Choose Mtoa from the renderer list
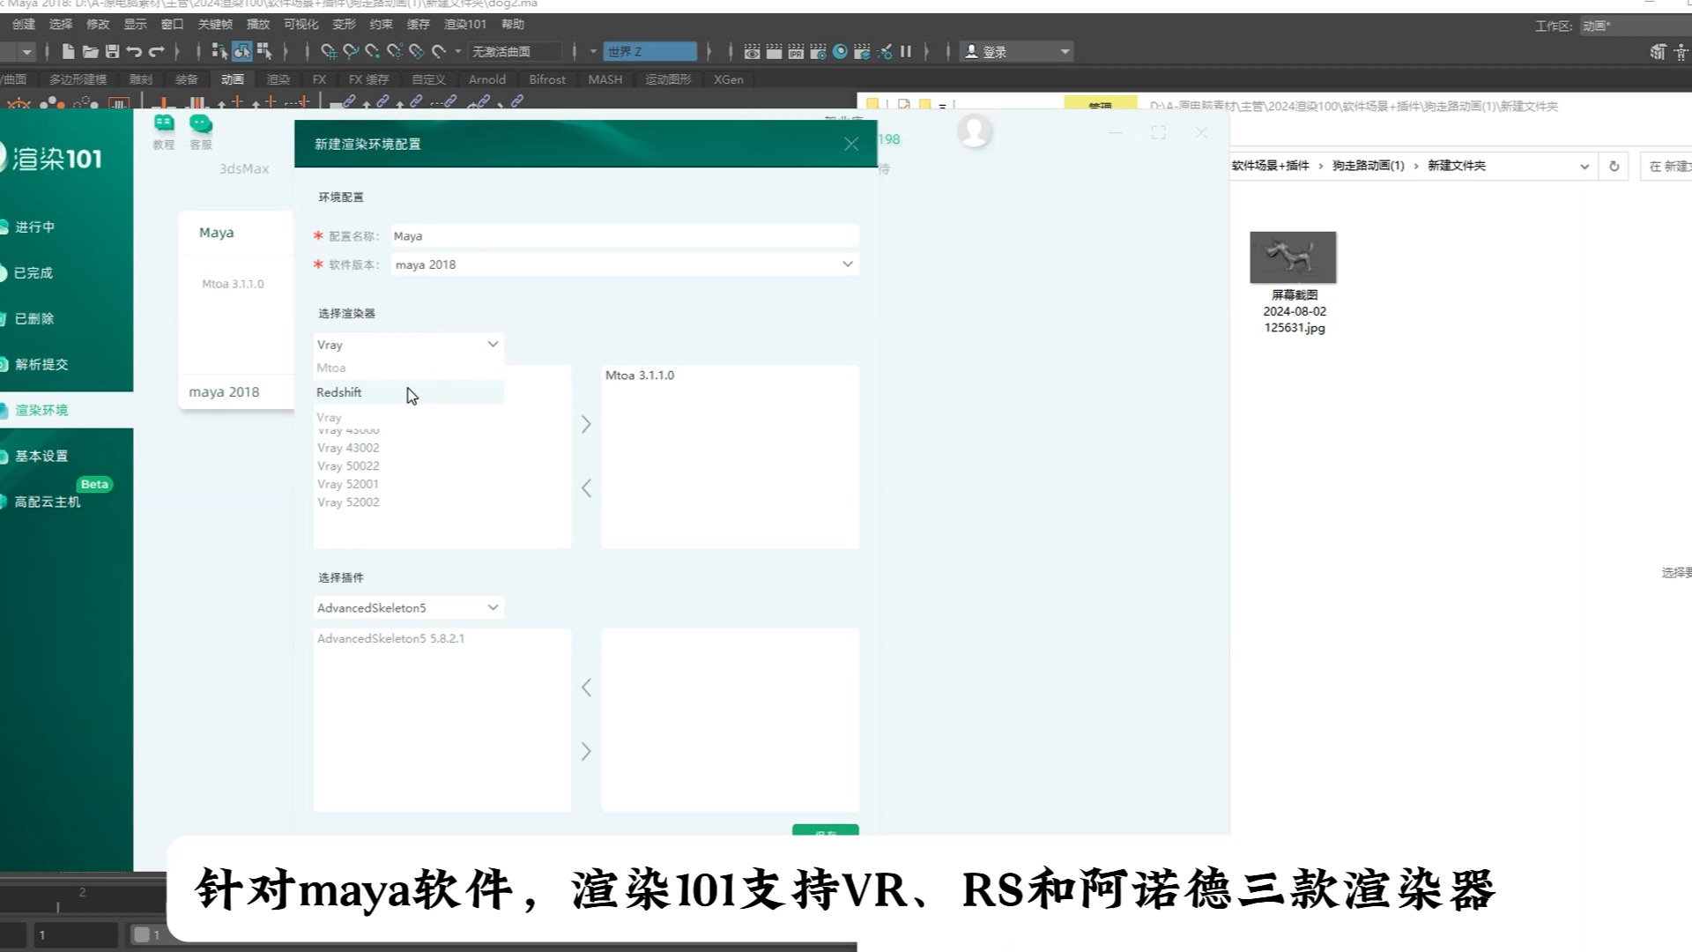This screenshot has height=952, width=1692. [409, 368]
